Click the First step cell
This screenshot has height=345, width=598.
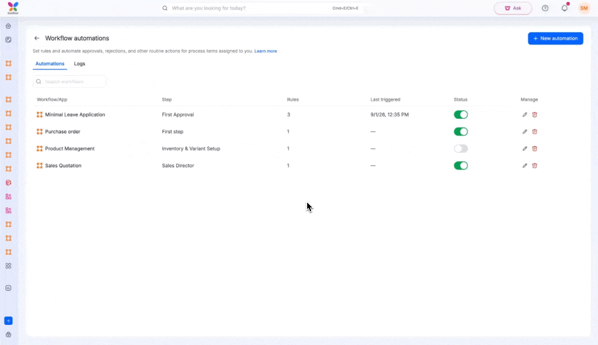click(172, 131)
